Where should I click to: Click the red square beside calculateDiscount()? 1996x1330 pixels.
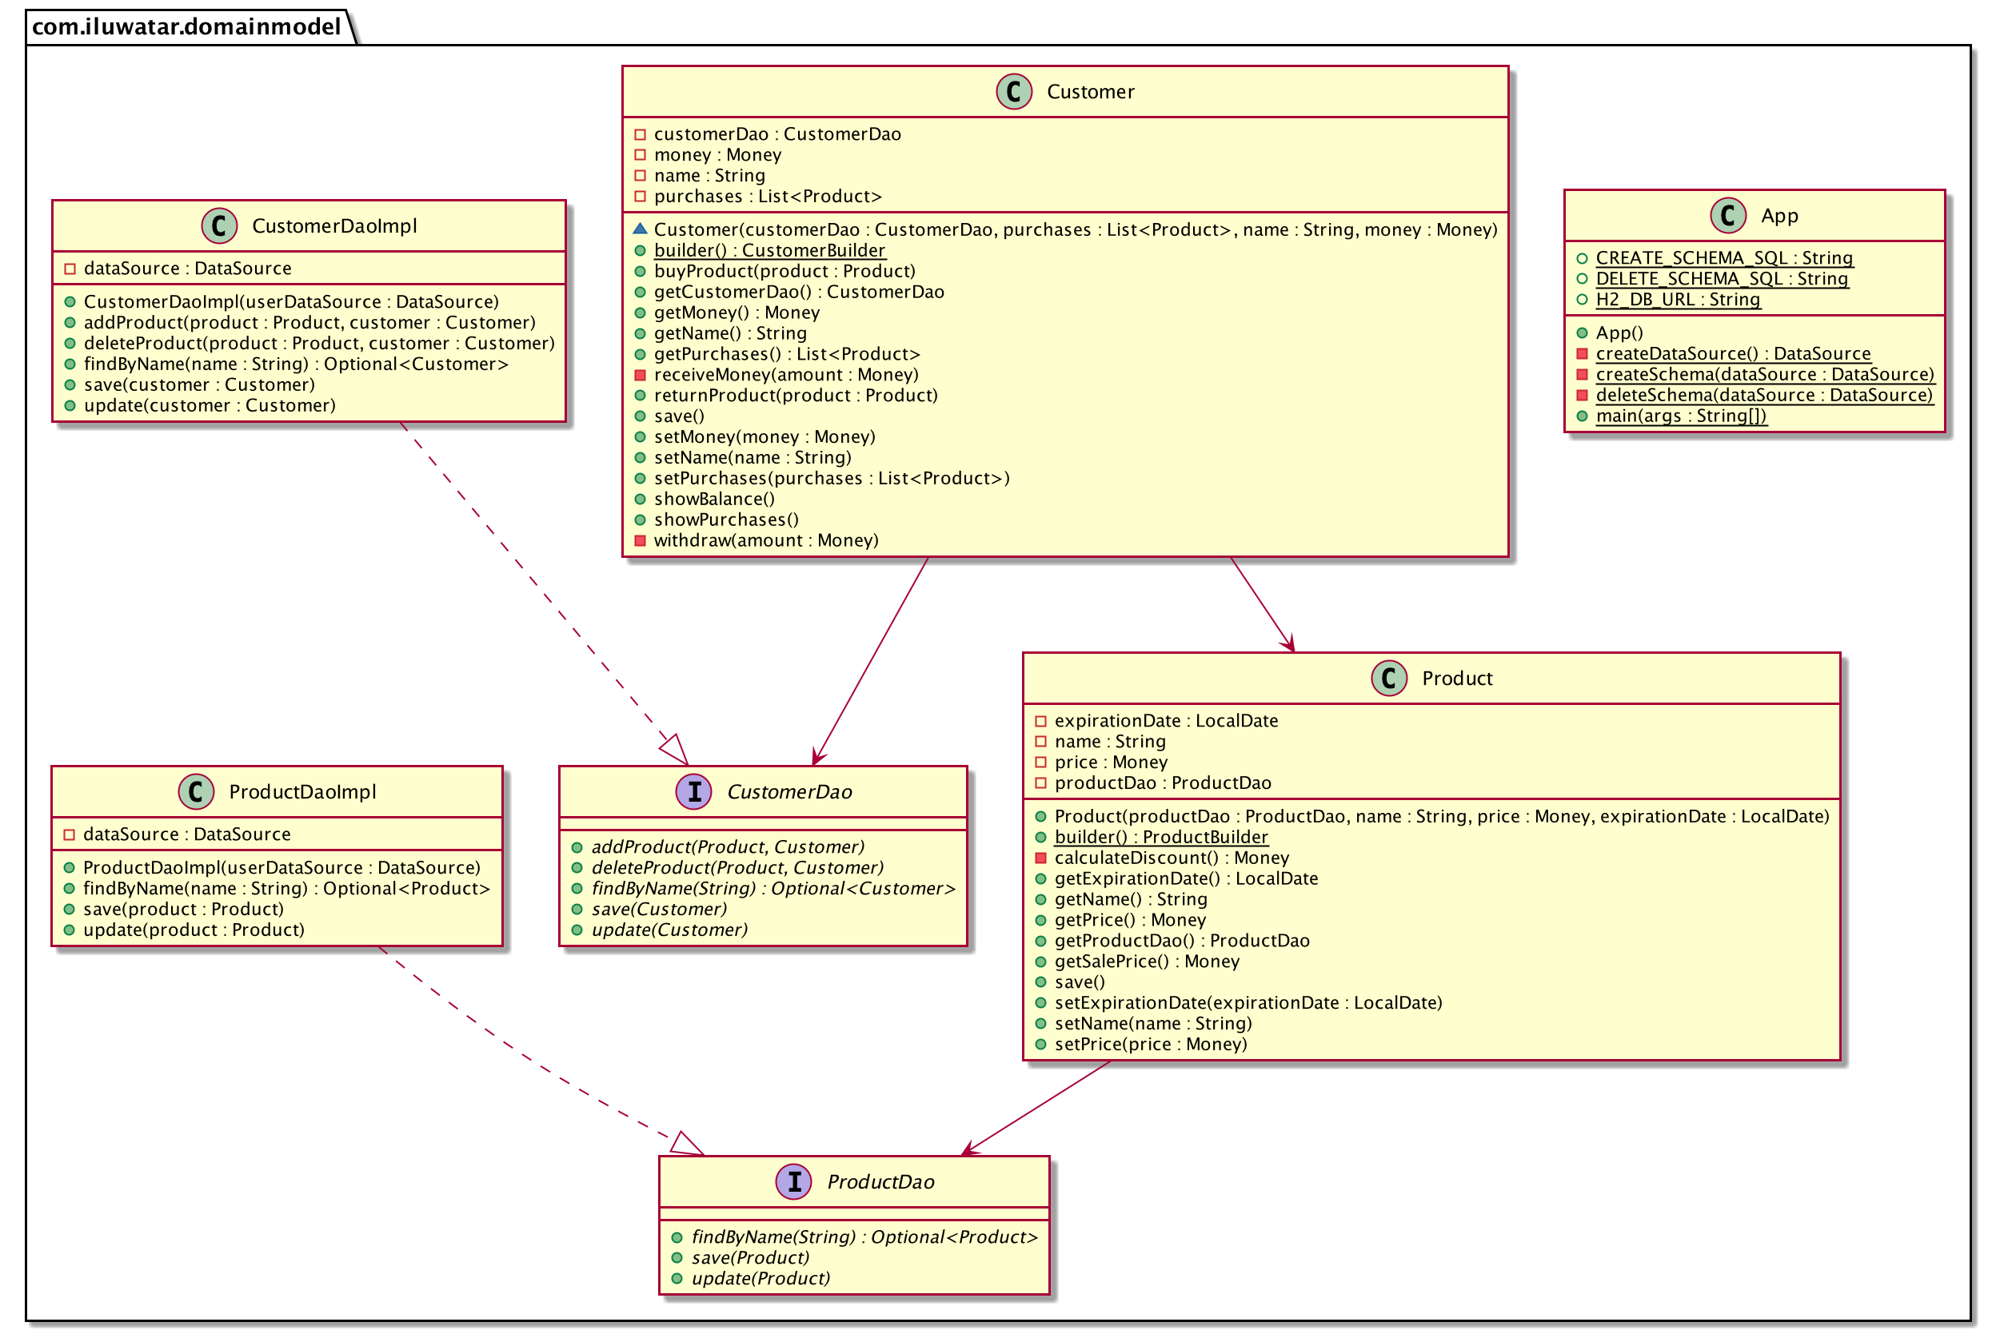pos(1040,858)
